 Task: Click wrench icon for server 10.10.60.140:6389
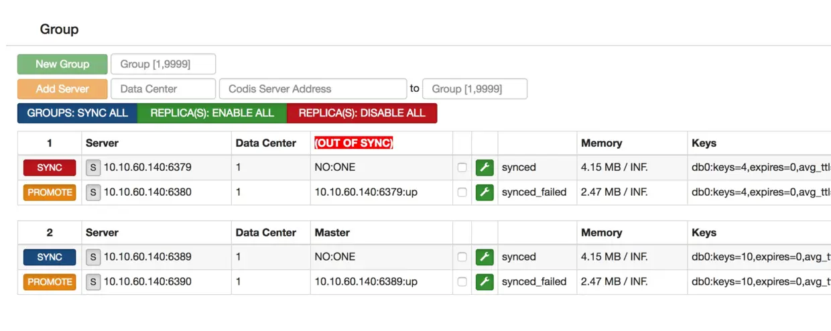(x=485, y=257)
